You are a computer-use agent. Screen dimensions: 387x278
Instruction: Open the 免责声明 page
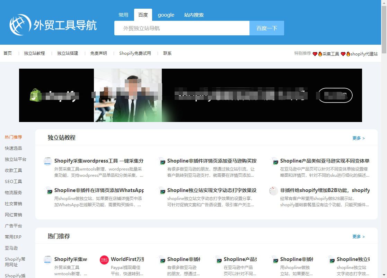coord(98,53)
